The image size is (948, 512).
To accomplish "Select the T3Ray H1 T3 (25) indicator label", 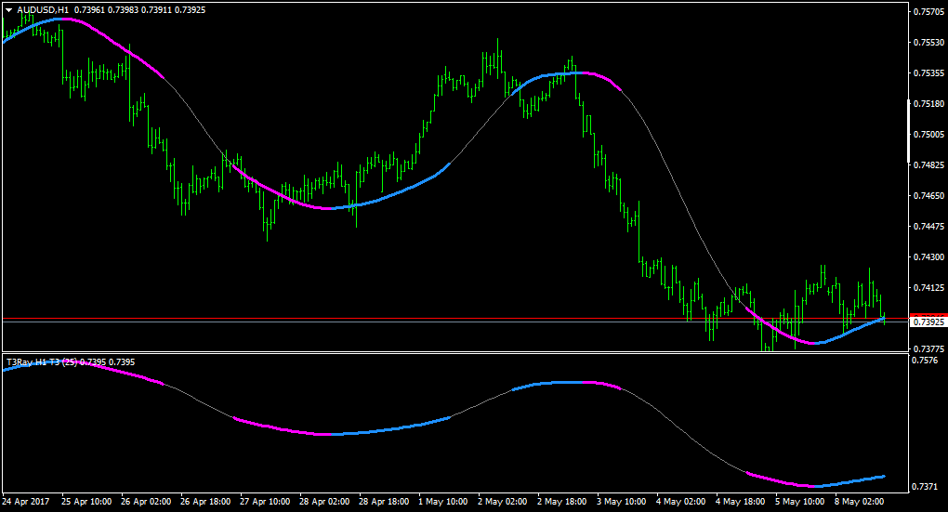I will [x=42, y=362].
